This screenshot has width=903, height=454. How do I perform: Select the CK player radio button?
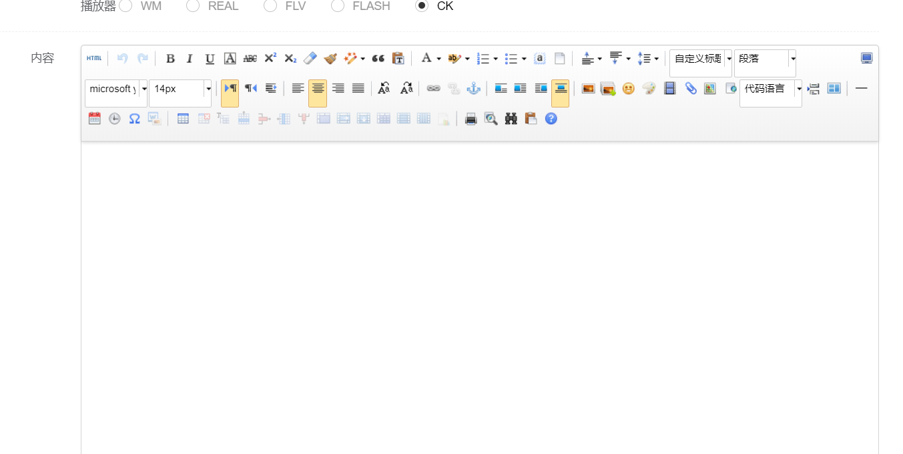(x=421, y=6)
